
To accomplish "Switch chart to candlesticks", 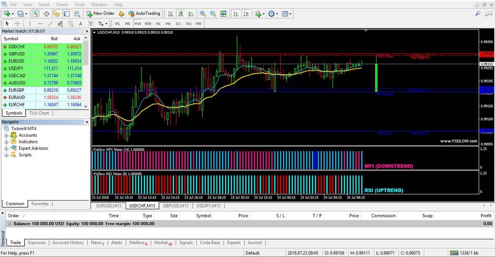I will point(181,14).
